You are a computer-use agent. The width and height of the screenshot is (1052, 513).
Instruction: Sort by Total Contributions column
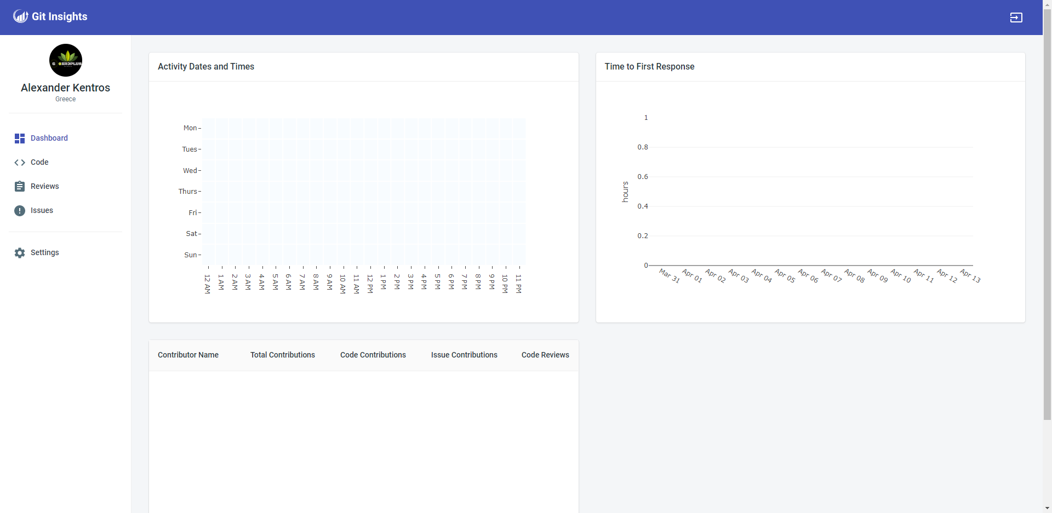tap(283, 355)
